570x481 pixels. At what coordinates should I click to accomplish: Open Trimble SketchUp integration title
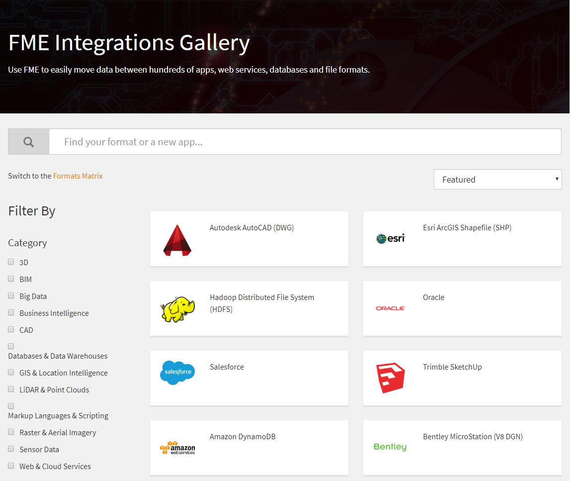coord(452,367)
